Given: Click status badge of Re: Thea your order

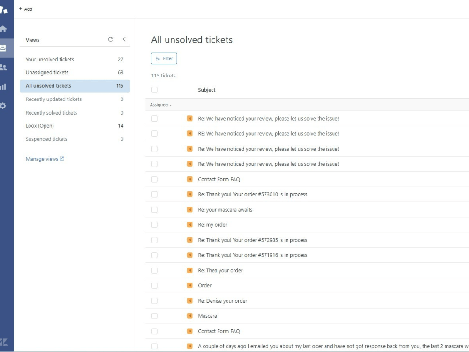Looking at the screenshot, I should 189,270.
